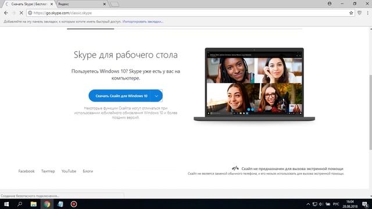This screenshot has height=209, width=372.
Task: Open Windows search from the taskbar
Action: 20,204
